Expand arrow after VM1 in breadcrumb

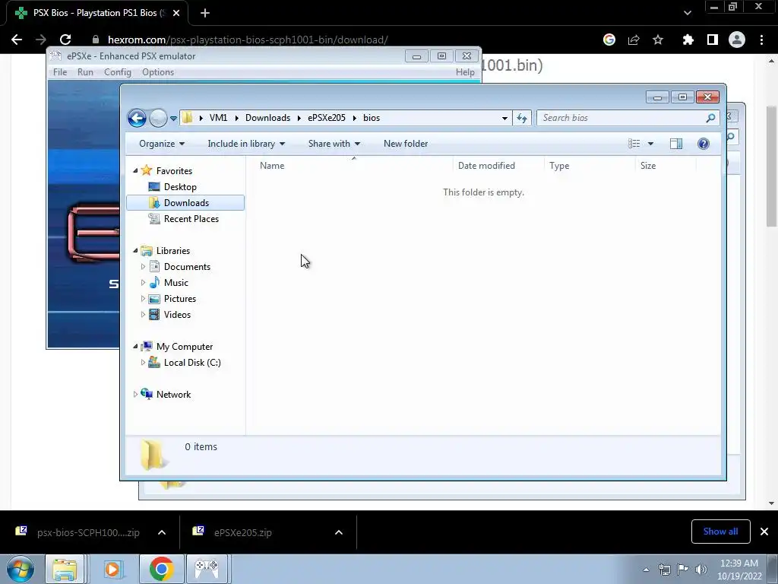(236, 118)
